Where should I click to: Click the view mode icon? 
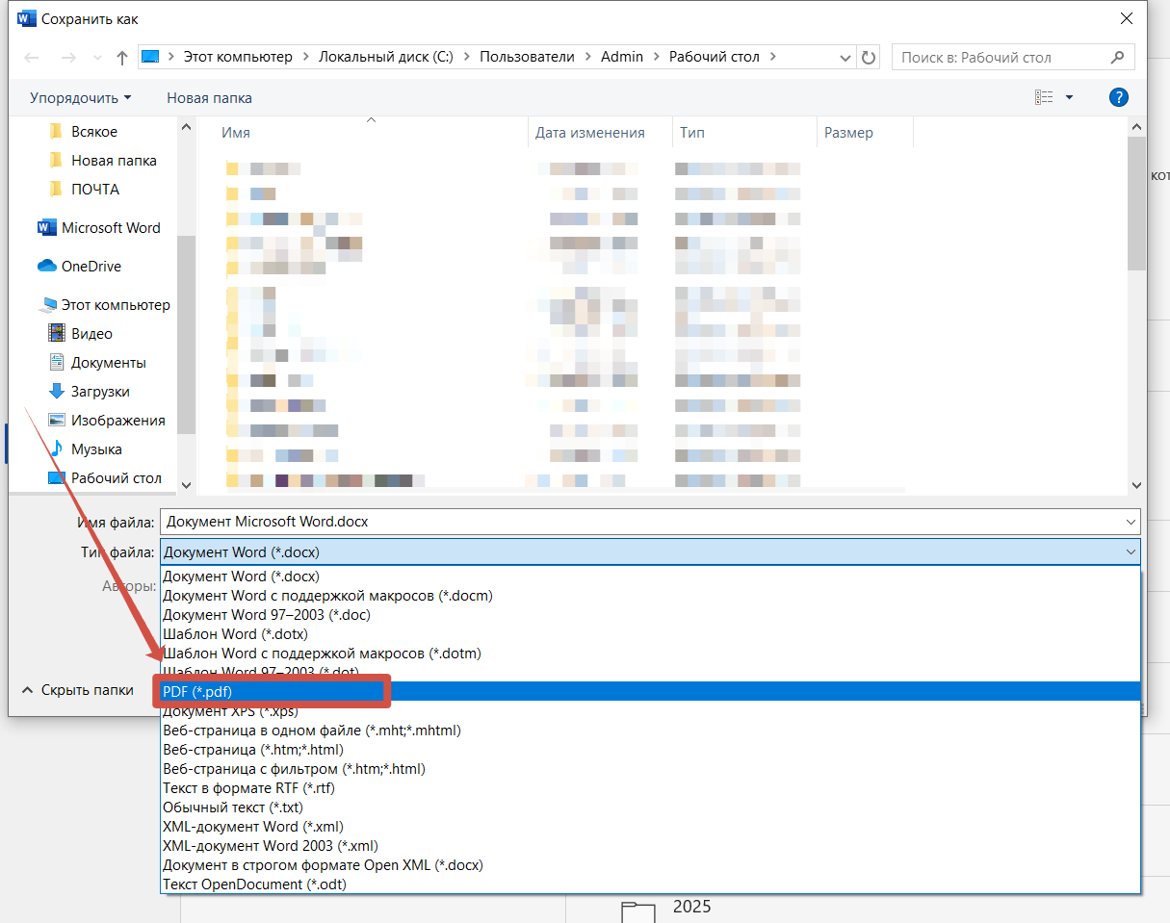click(1044, 97)
